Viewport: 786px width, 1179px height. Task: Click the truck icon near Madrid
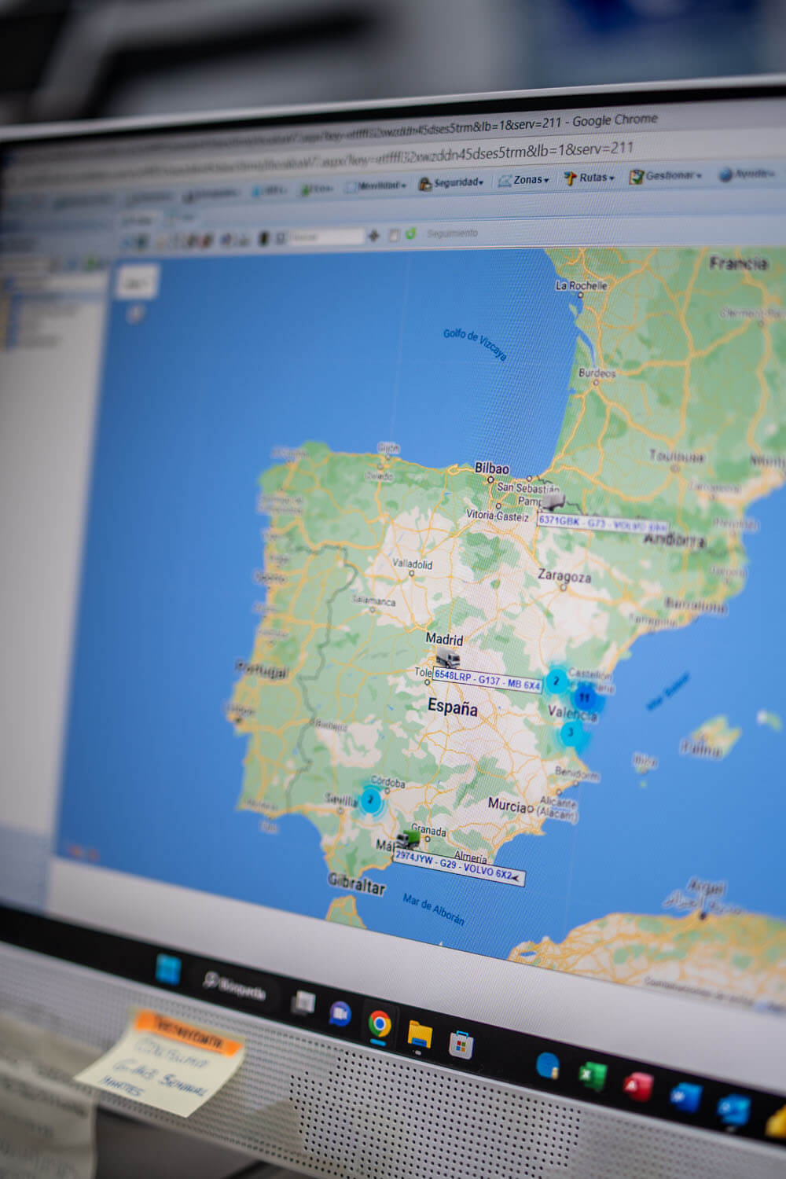click(x=448, y=657)
